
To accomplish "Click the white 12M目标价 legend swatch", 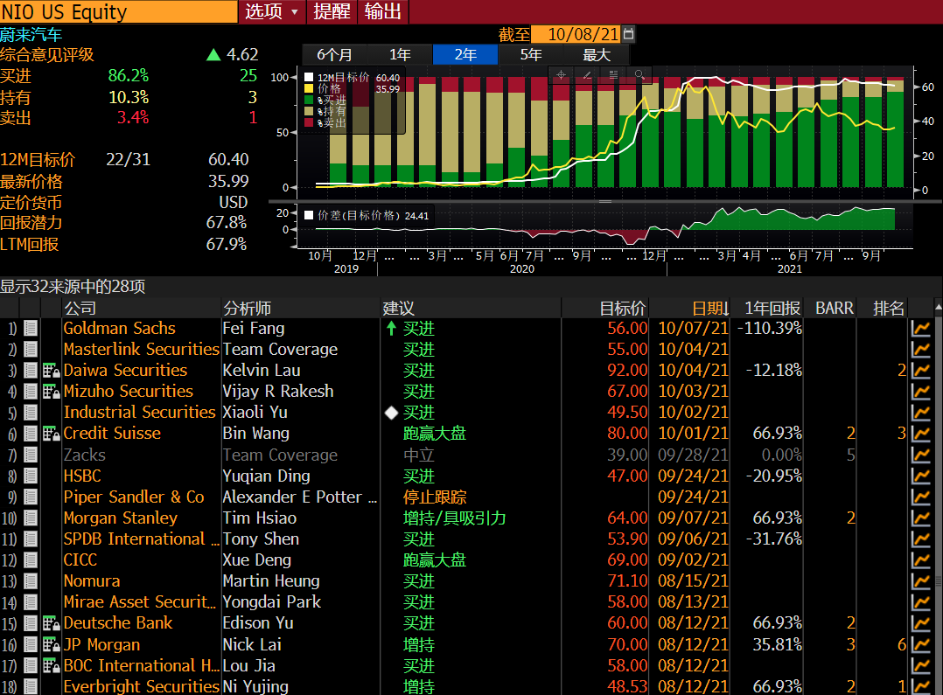I will 309,77.
